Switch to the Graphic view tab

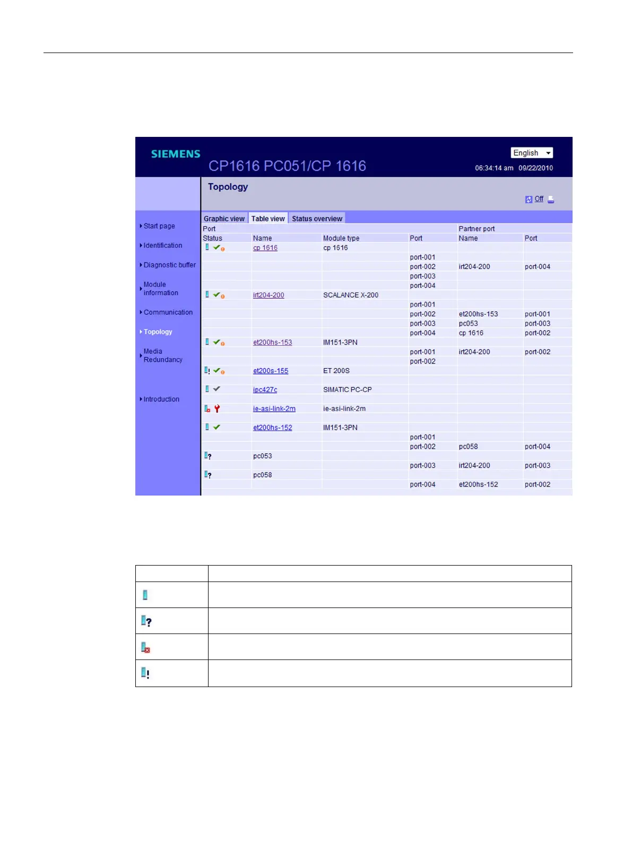tap(224, 219)
